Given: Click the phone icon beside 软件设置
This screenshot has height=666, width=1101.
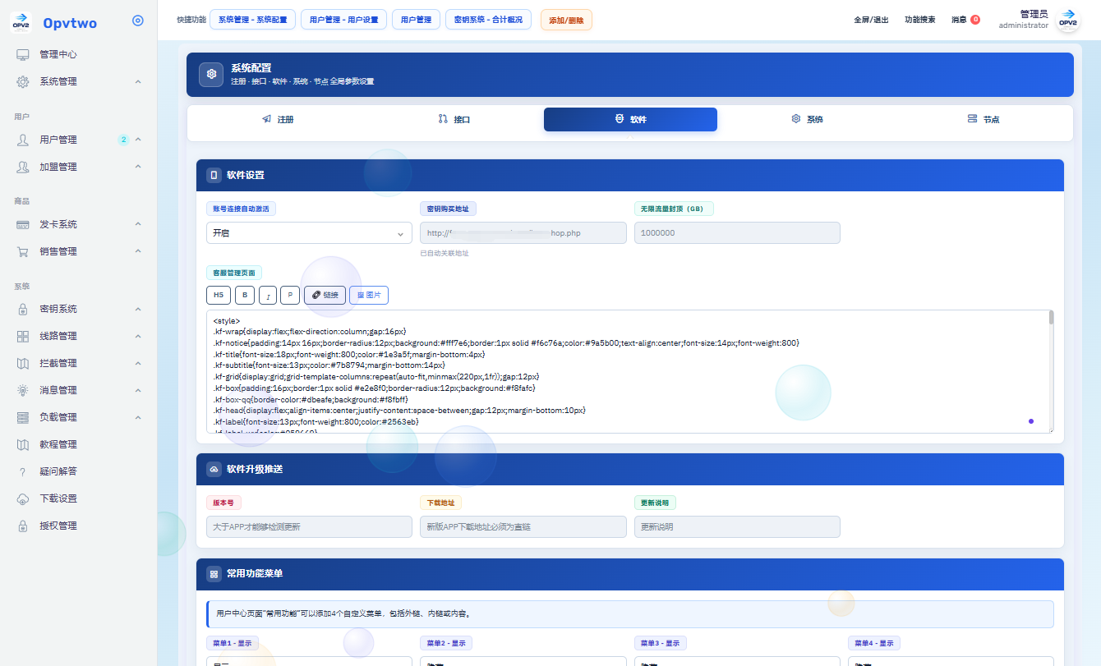Looking at the screenshot, I should [x=214, y=175].
